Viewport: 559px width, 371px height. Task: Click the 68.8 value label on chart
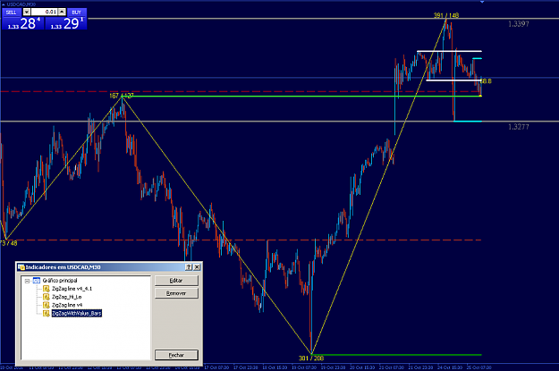(487, 80)
